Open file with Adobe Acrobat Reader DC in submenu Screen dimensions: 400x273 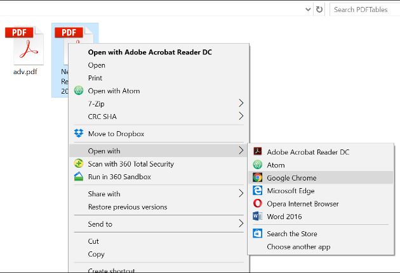(321, 152)
